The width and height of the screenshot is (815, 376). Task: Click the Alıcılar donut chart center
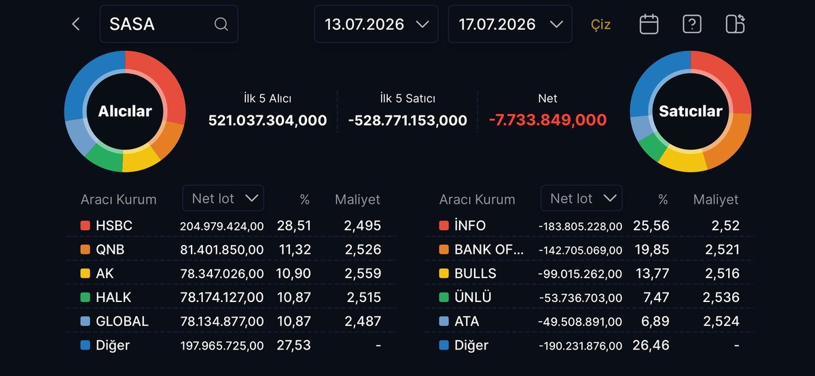point(125,111)
